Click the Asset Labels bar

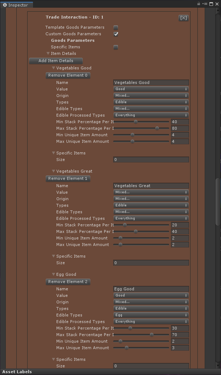pos(110,372)
